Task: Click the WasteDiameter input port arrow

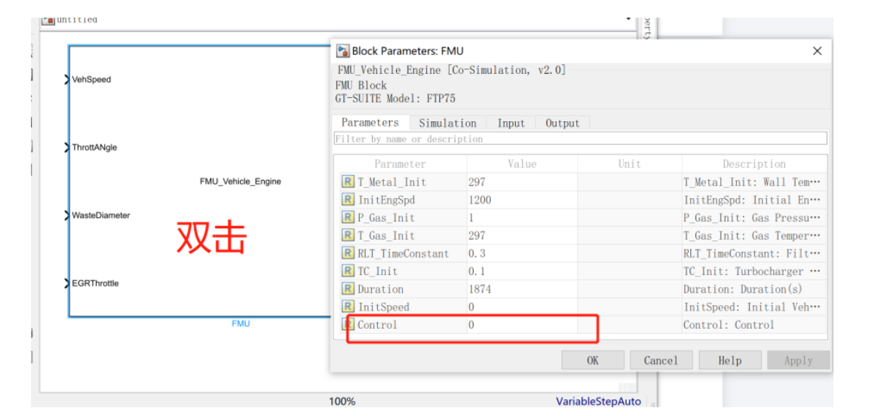Action: 67,216
